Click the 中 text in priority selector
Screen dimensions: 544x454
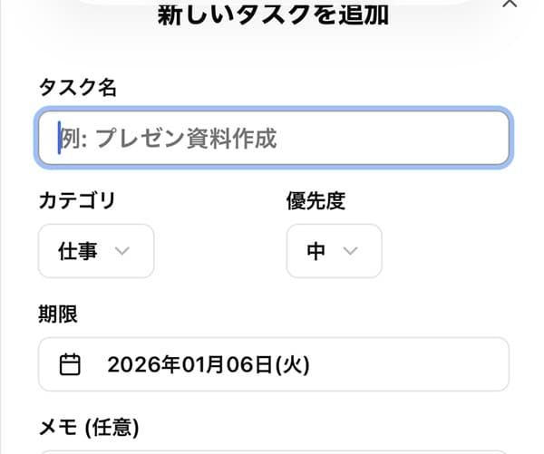click(x=316, y=251)
